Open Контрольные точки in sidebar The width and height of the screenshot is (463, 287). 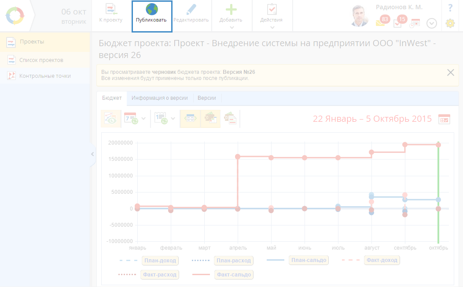[x=45, y=76]
